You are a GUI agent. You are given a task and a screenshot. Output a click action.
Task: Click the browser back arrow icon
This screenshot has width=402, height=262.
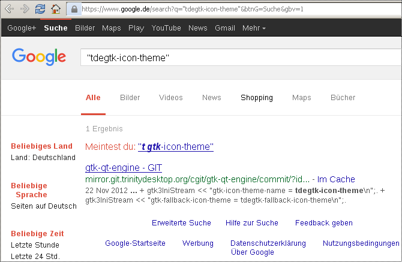click(10, 9)
